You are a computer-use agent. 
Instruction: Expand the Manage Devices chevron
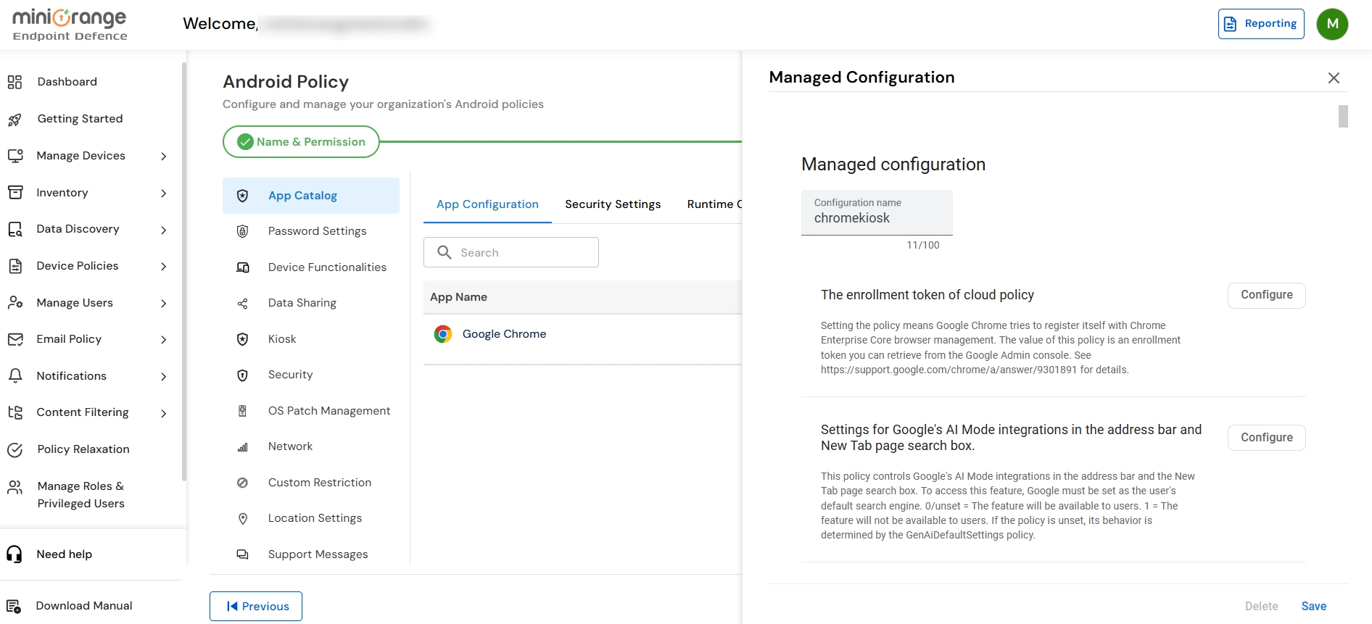[x=164, y=157]
